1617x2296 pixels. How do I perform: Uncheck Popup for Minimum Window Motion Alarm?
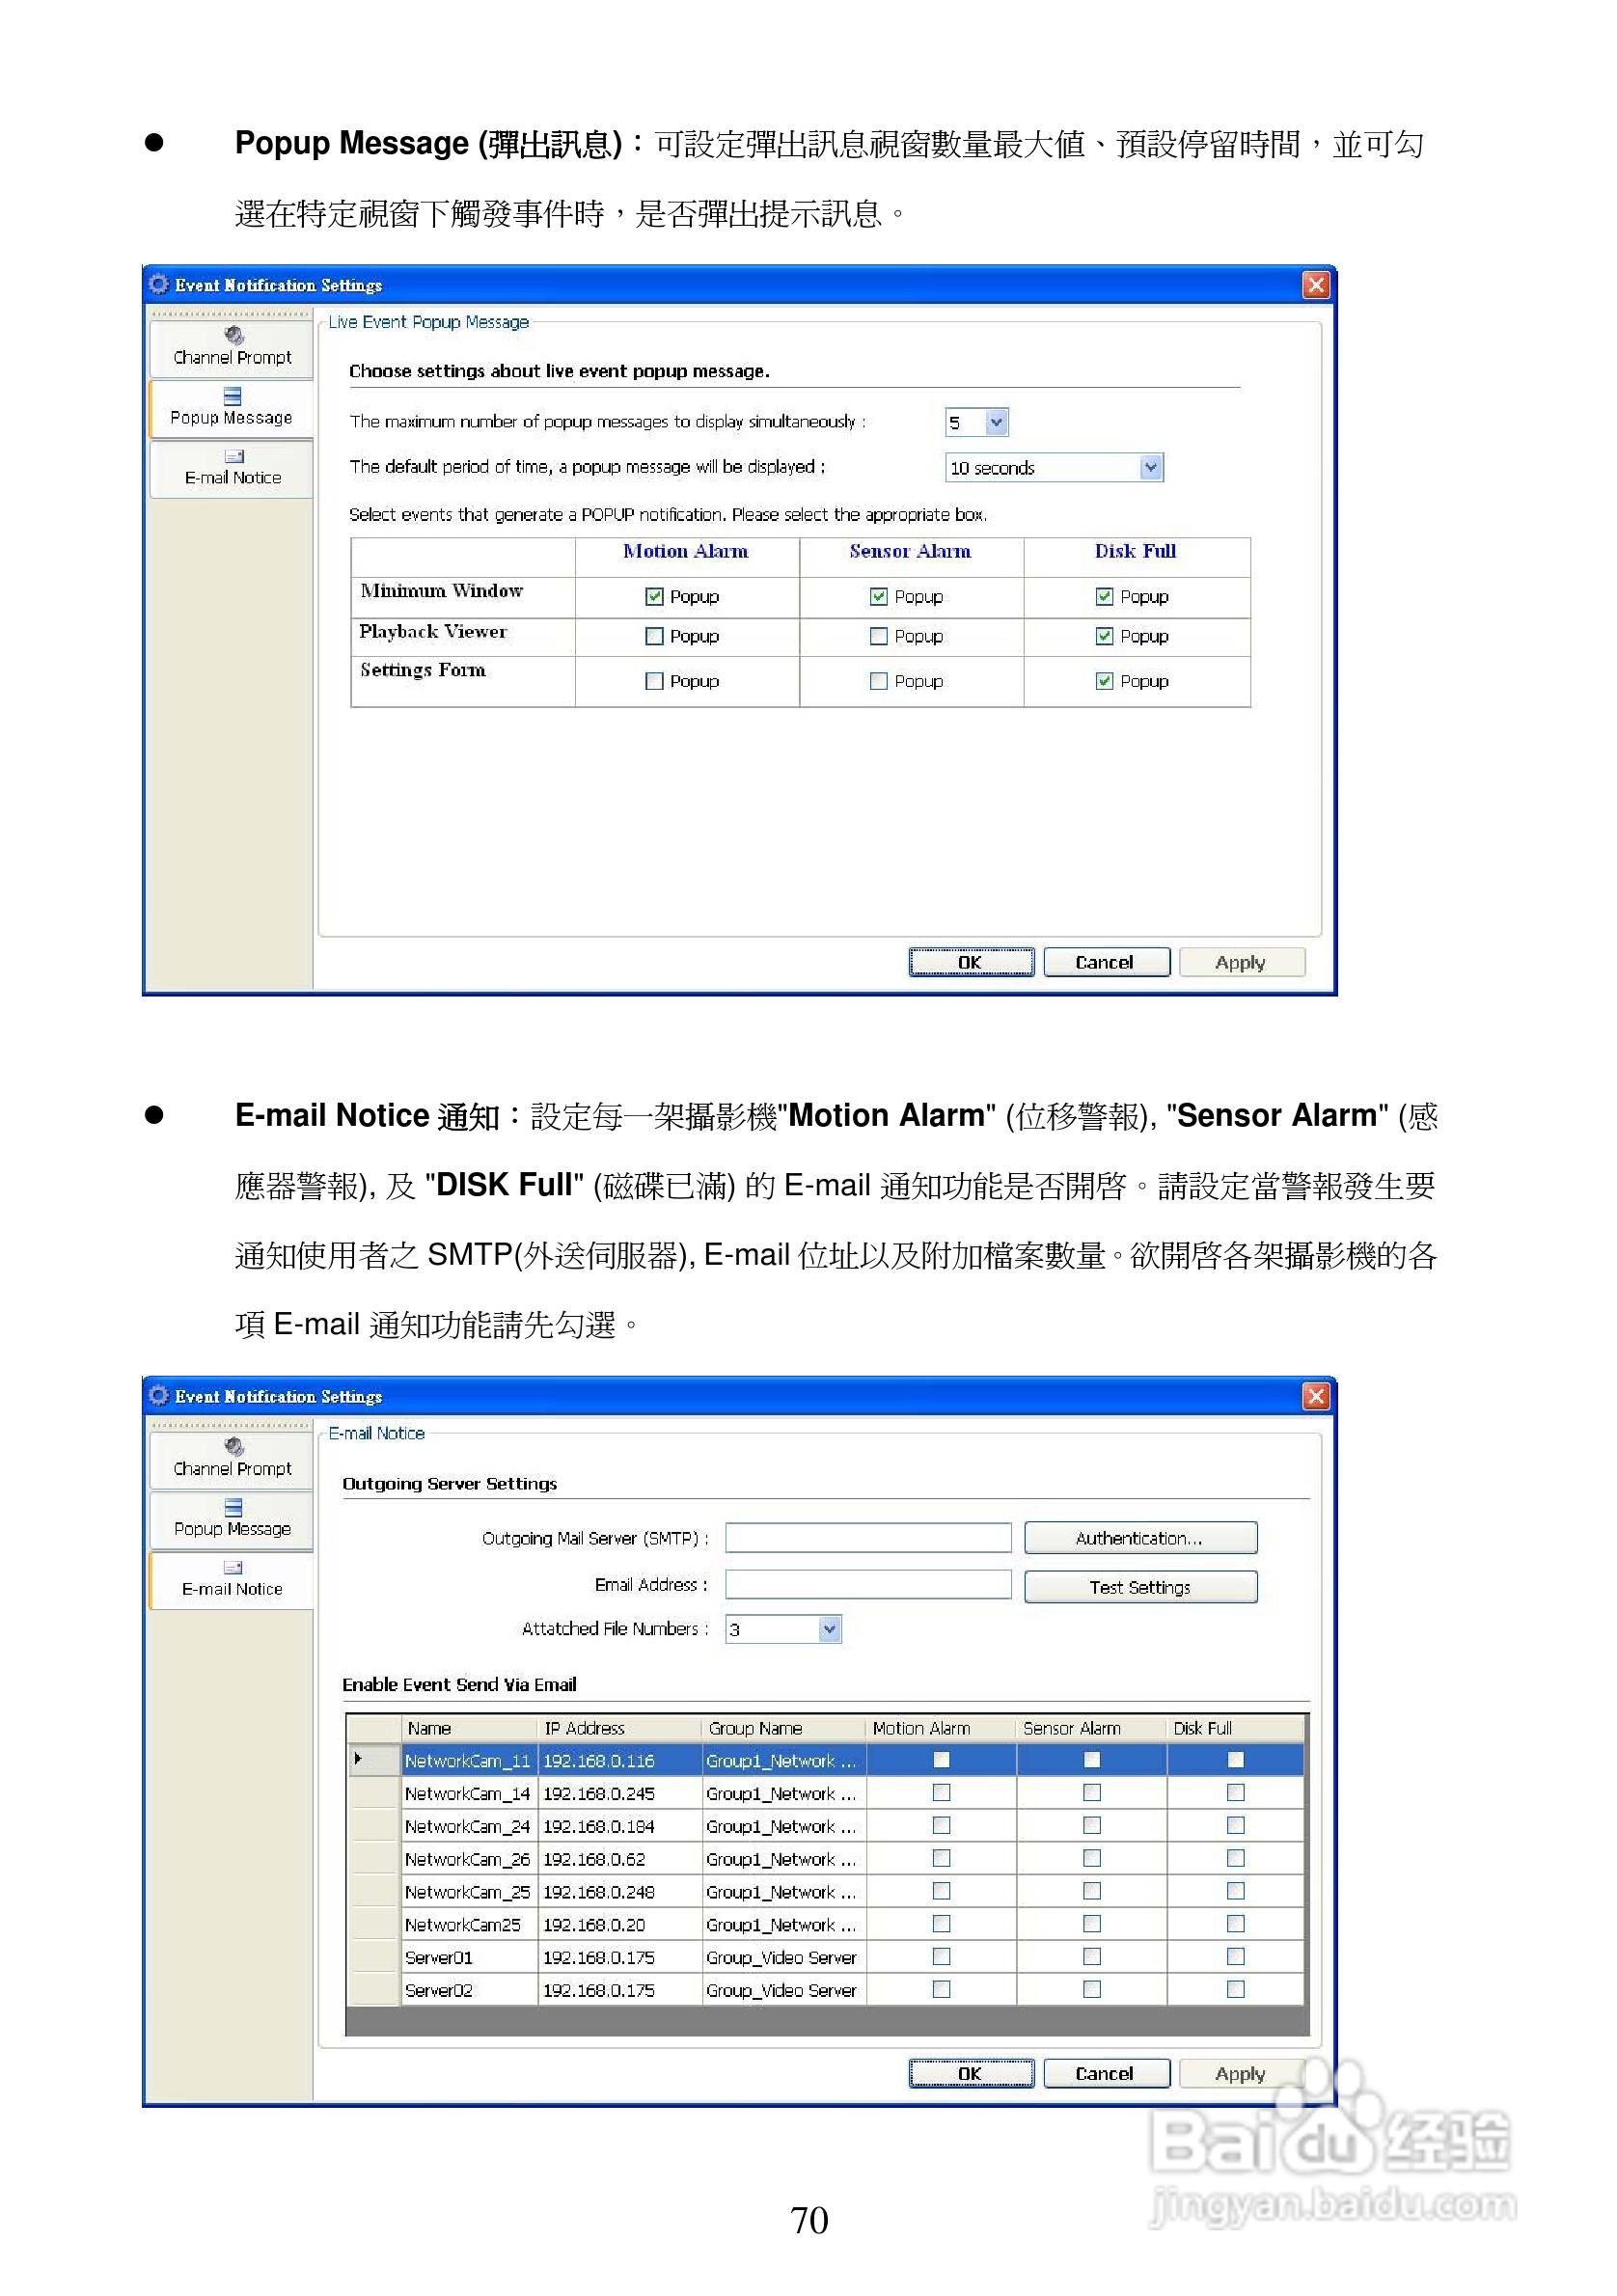pyautogui.click(x=655, y=596)
